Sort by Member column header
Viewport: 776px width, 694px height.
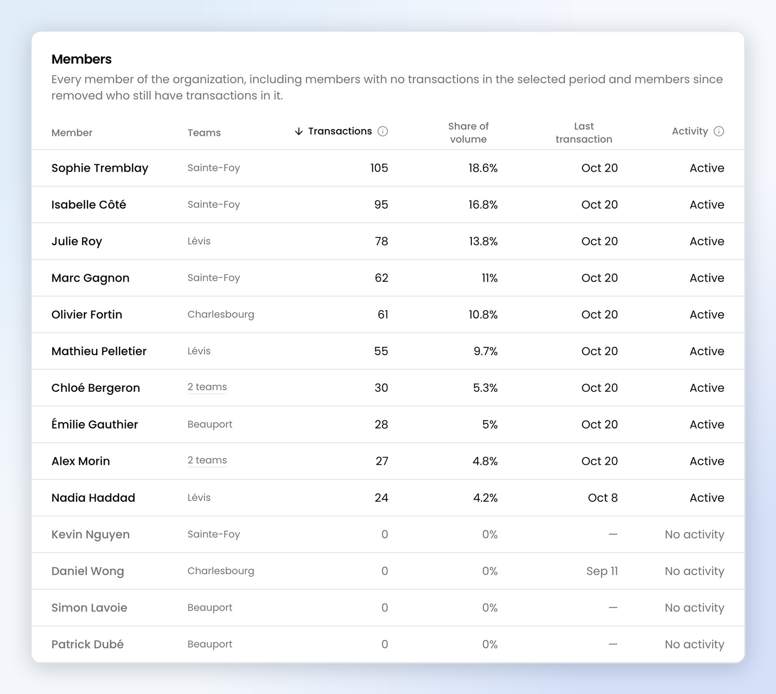coord(72,133)
